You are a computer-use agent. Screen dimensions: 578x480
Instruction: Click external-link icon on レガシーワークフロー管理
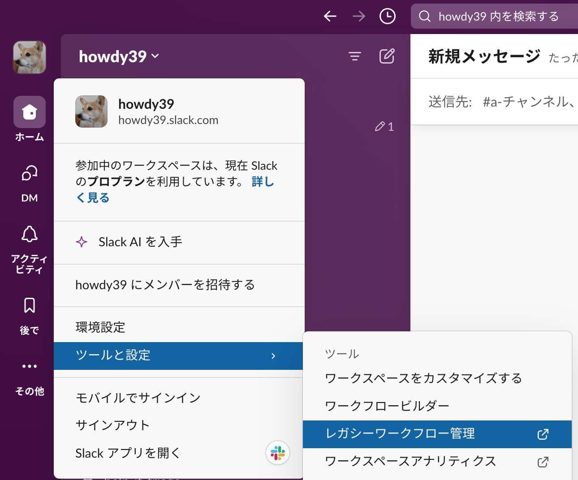click(x=543, y=434)
